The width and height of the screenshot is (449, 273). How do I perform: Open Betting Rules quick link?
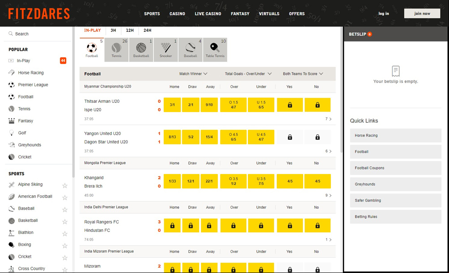[x=396, y=216]
